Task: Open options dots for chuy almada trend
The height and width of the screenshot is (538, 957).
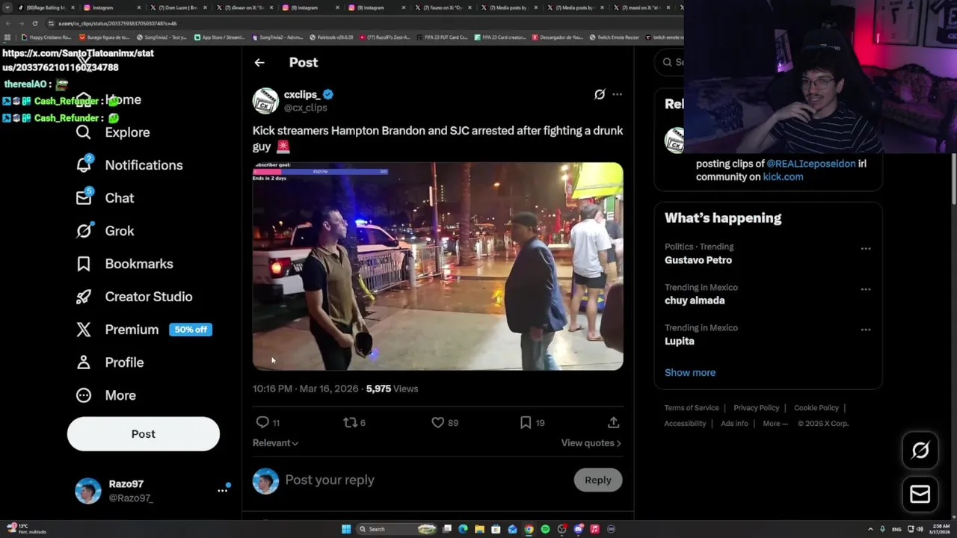Action: pyautogui.click(x=866, y=289)
